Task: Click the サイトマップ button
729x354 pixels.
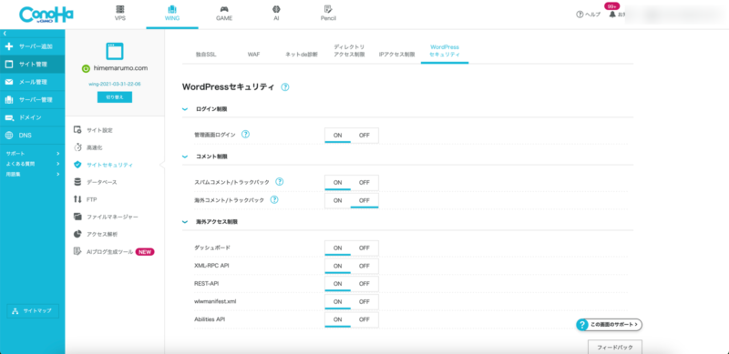Action: pyautogui.click(x=33, y=311)
